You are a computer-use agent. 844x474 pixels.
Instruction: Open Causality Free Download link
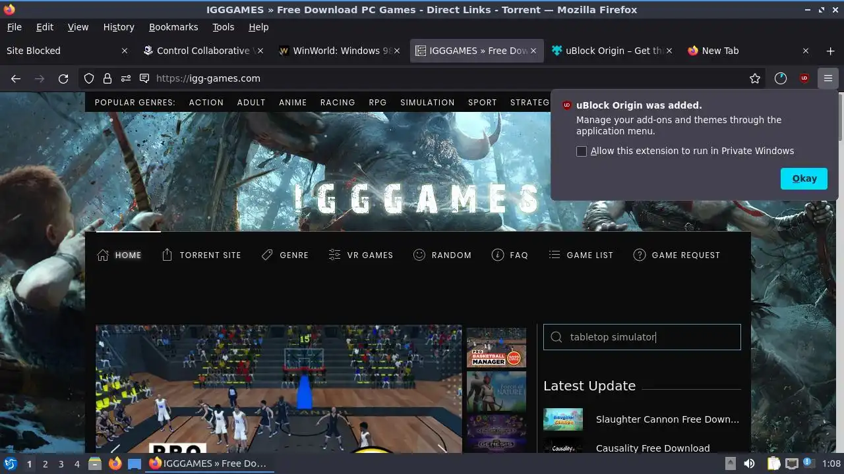[653, 448]
